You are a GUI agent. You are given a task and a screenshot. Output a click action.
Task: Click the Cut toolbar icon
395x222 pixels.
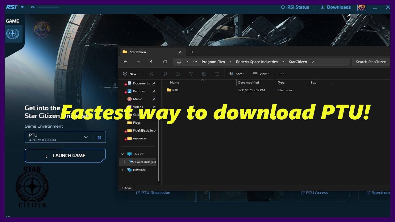151,74
